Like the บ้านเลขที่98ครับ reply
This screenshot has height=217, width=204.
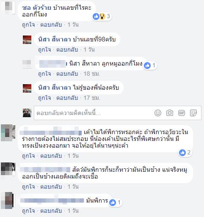[x=44, y=49]
